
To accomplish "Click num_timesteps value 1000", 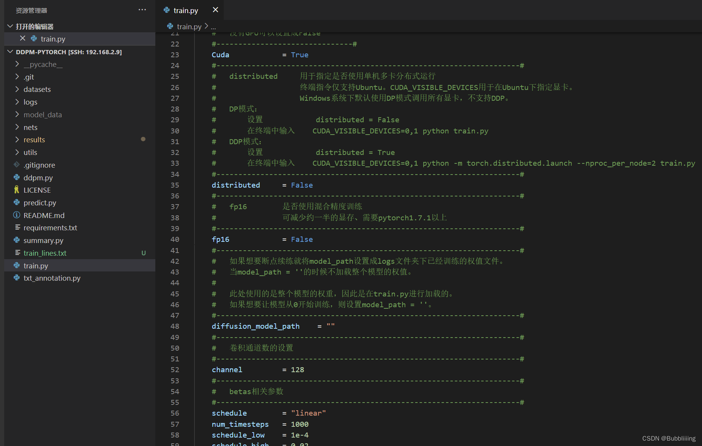I will 300,424.
